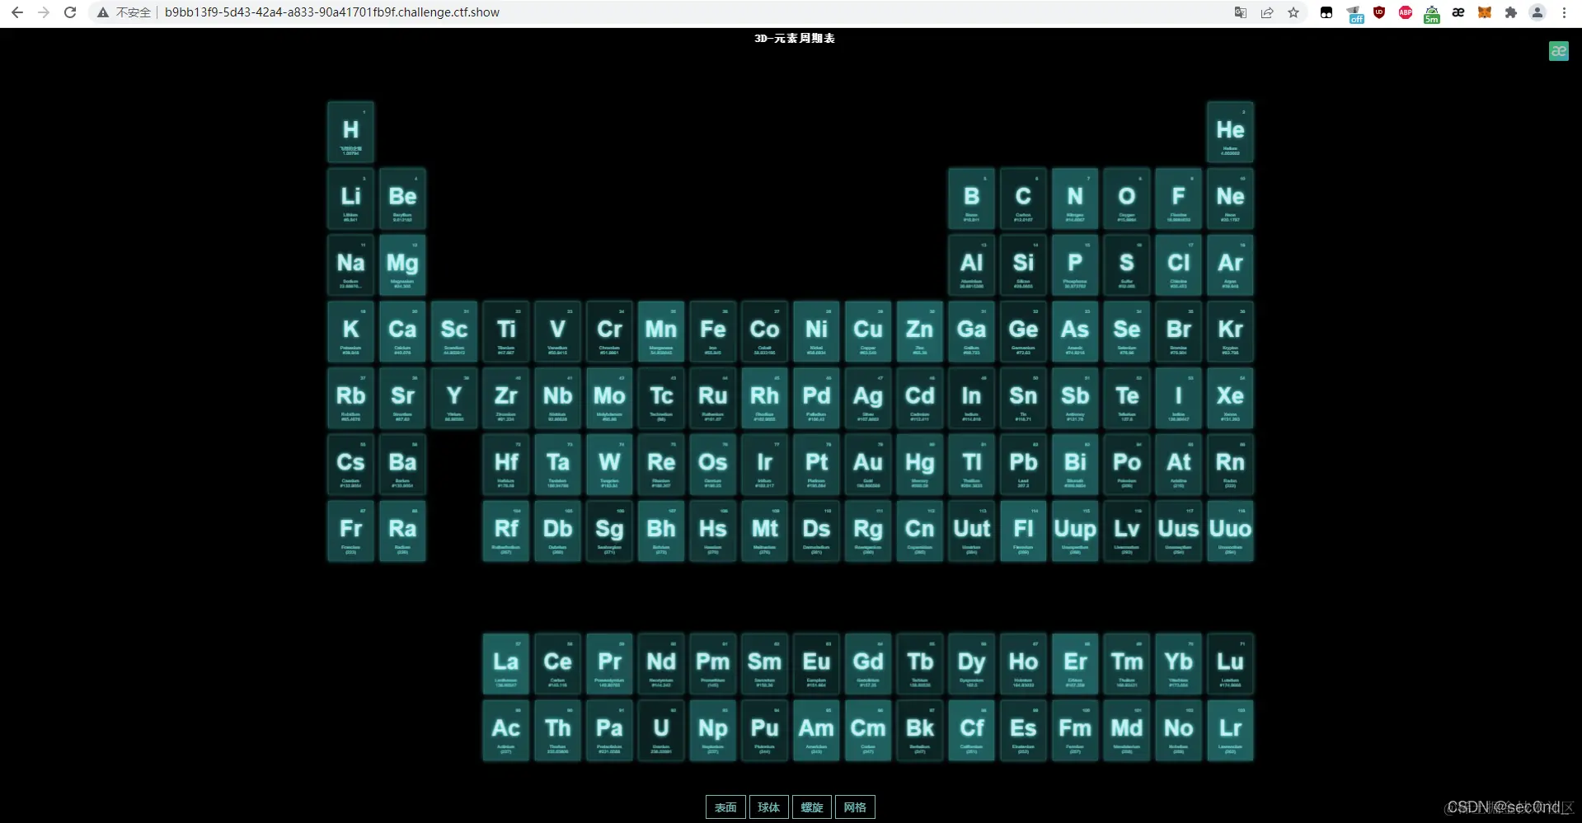Viewport: 1582px width, 823px height.
Task: Open the ABP extension icon
Action: click(1406, 12)
